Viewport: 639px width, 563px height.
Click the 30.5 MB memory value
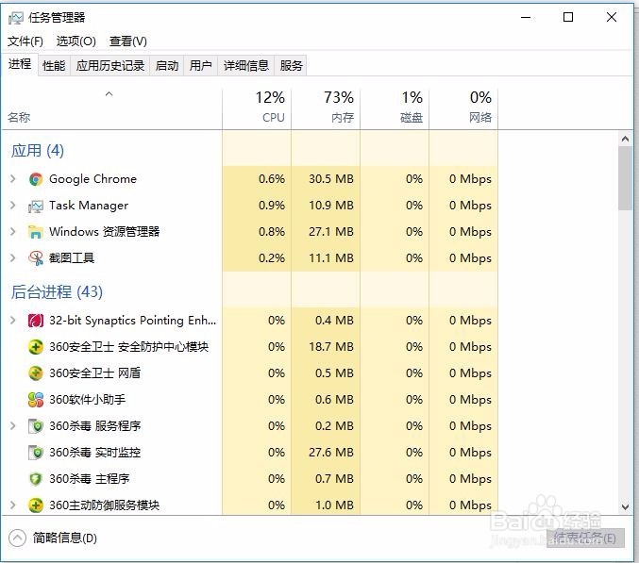pyautogui.click(x=331, y=179)
